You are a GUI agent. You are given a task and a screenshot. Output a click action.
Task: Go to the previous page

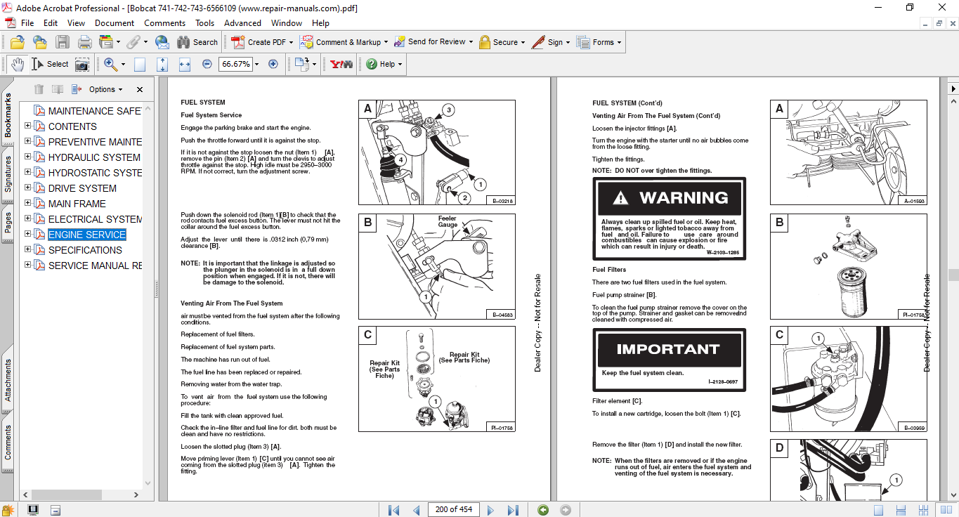pos(416,510)
